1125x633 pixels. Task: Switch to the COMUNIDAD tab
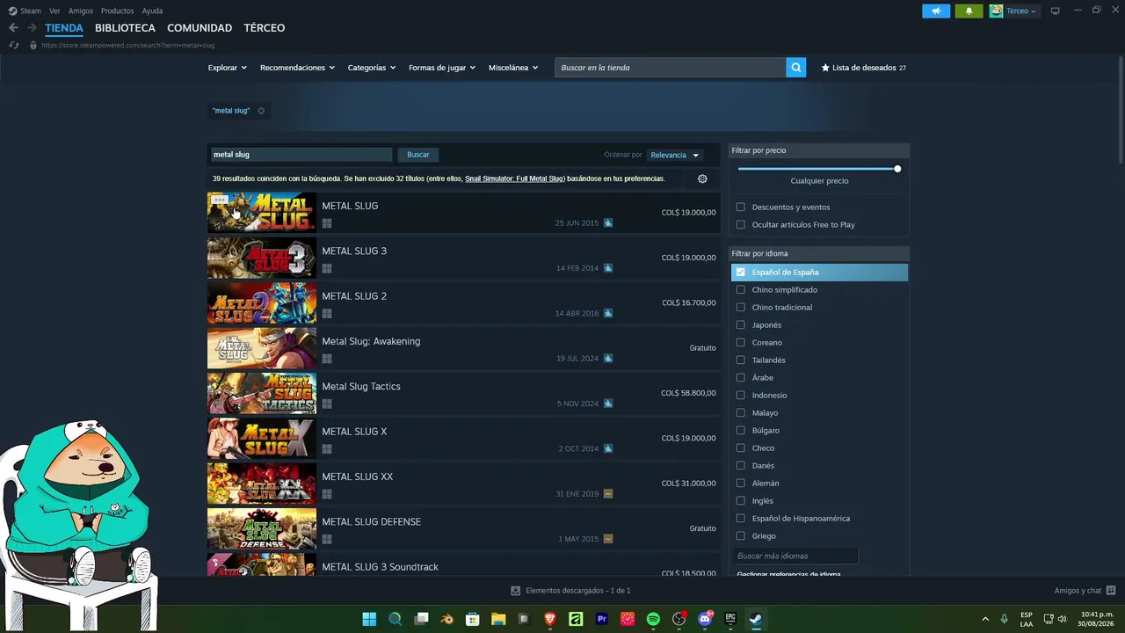(x=200, y=28)
